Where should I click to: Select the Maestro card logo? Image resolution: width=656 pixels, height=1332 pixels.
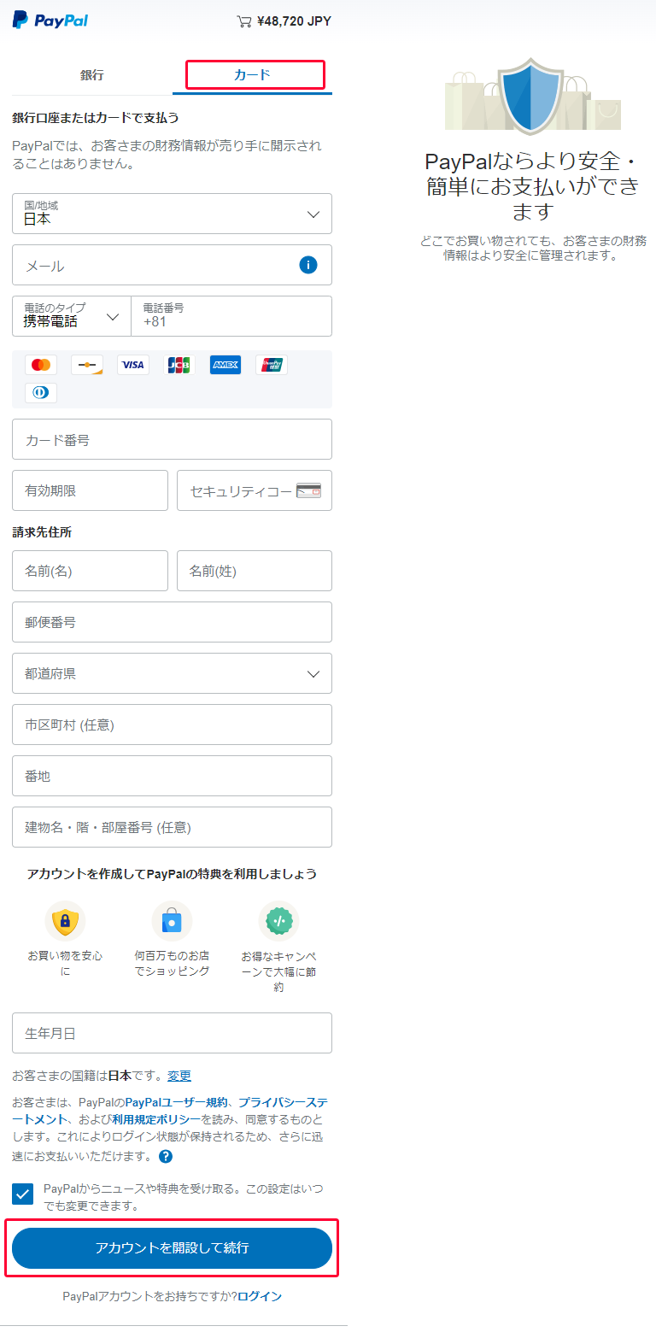tap(87, 365)
